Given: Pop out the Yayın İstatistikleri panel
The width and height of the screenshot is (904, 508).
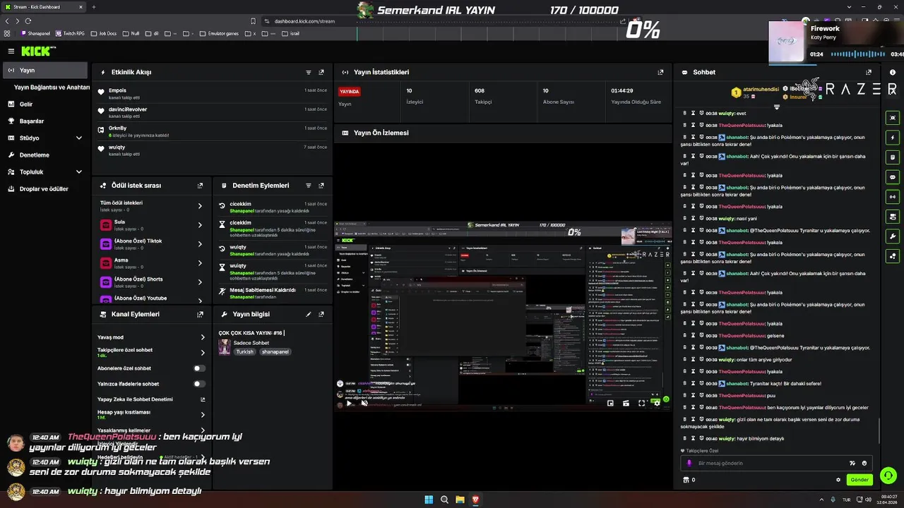Looking at the screenshot, I should coord(660,72).
